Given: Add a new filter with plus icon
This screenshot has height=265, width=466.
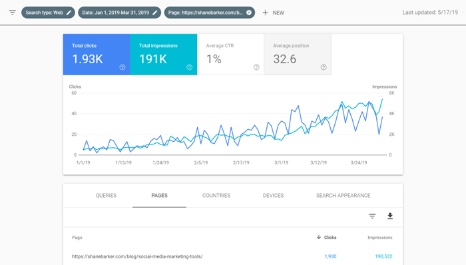Looking at the screenshot, I should click(x=265, y=13).
